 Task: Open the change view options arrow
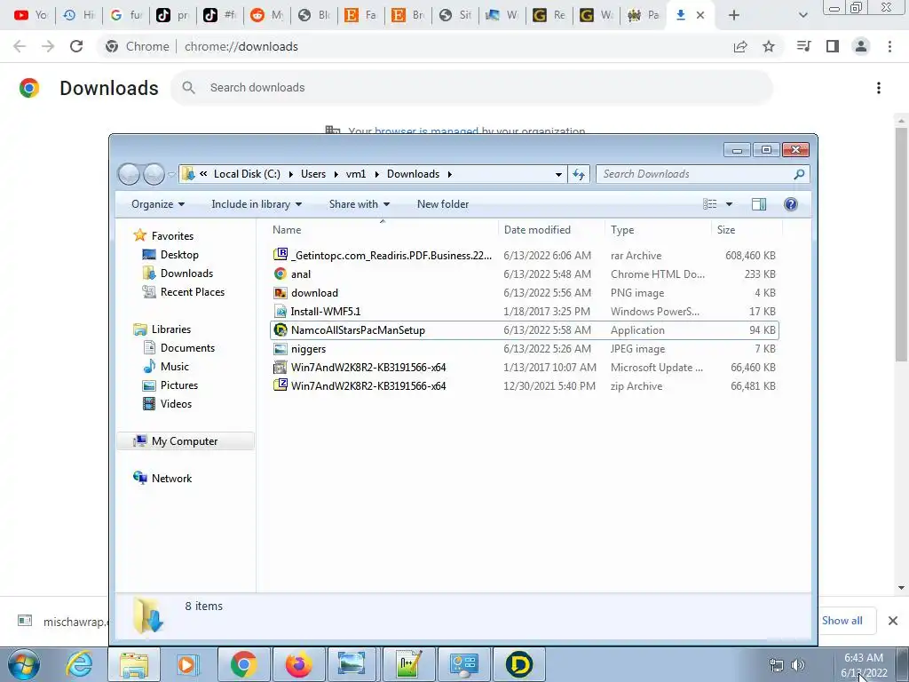click(730, 204)
